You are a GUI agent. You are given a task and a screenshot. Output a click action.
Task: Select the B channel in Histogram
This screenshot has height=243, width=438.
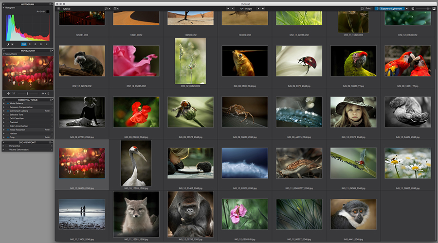pyautogui.click(x=41, y=44)
